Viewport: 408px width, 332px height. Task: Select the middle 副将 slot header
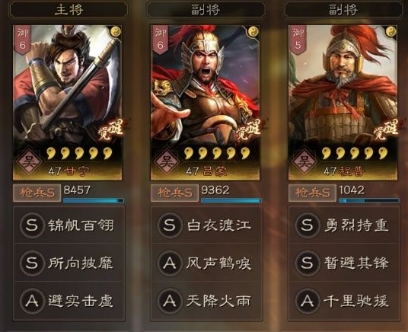pos(206,10)
